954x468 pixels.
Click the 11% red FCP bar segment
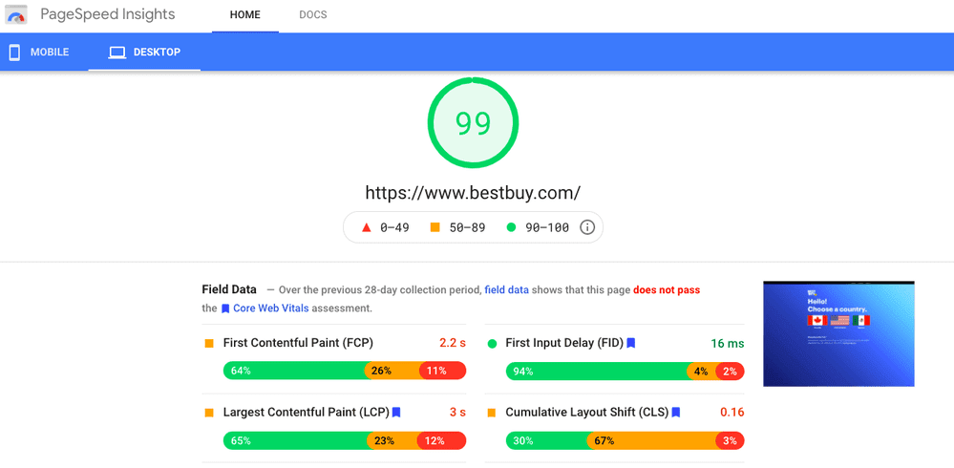[443, 371]
